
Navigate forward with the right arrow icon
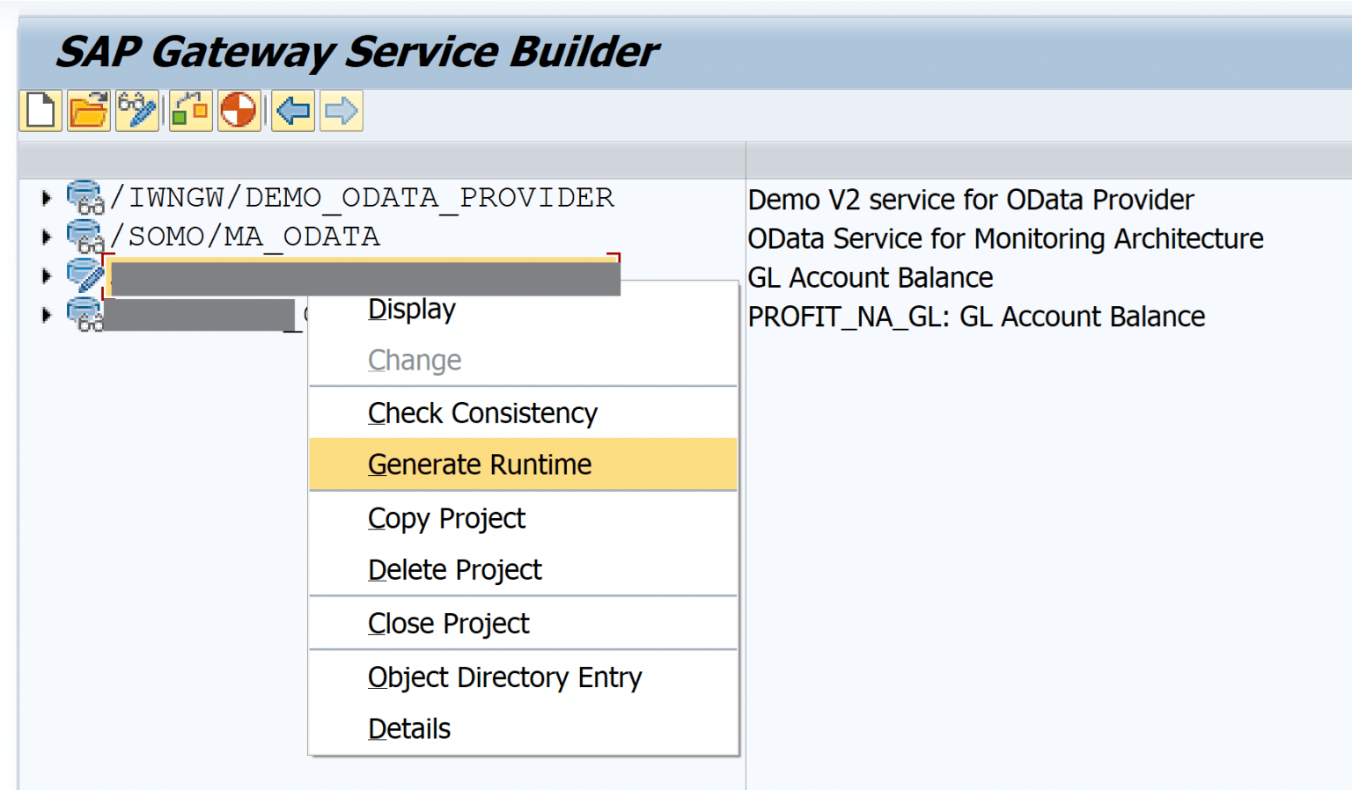[340, 110]
